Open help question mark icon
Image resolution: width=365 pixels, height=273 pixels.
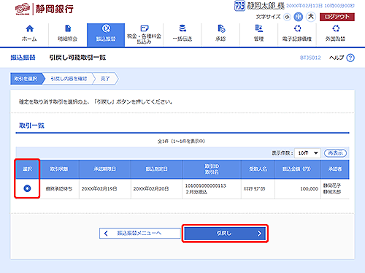[350, 58]
